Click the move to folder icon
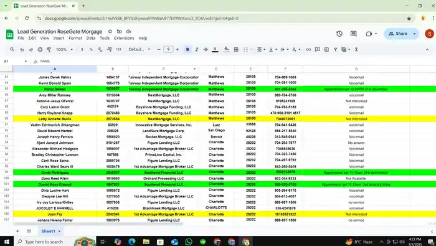This screenshot has width=436, height=246. click(120, 31)
